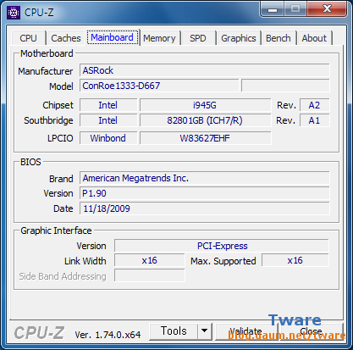Open the Bench tab

pos(279,38)
